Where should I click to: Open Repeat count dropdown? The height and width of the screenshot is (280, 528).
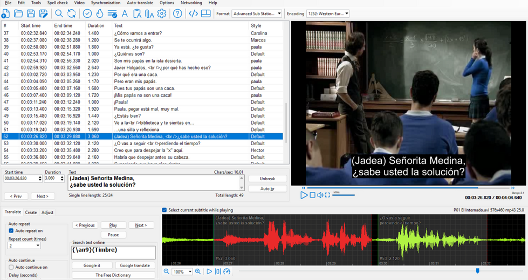click(24, 245)
